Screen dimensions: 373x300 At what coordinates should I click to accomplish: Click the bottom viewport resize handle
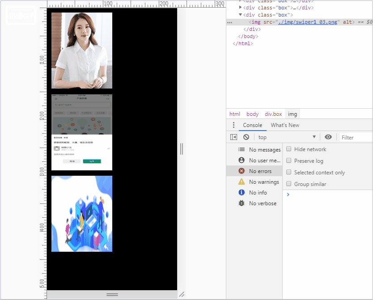[x=112, y=295]
